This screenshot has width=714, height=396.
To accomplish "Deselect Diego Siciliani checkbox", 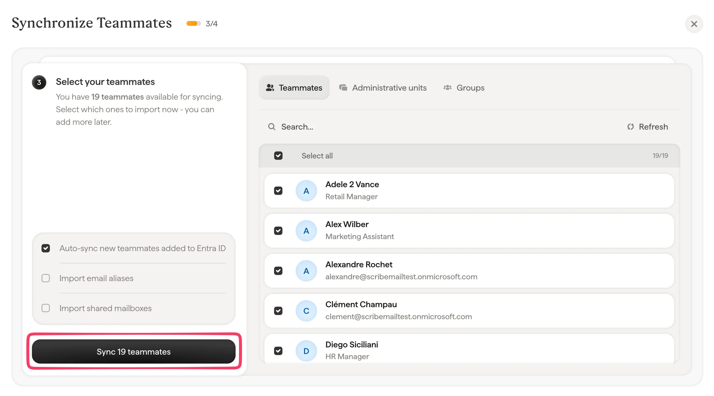I will click(x=278, y=351).
